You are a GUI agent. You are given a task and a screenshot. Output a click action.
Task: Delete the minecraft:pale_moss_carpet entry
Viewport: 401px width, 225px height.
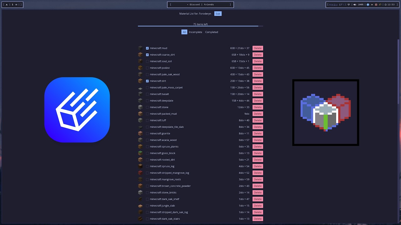tap(258, 87)
